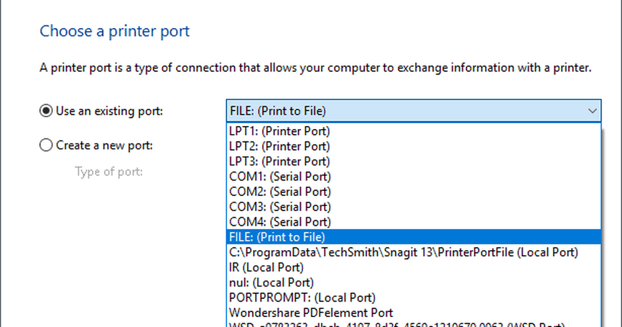Image resolution: width=622 pixels, height=327 pixels.
Task: Choose the Snagit 13 PrinterPortFile local port
Action: coord(403,252)
